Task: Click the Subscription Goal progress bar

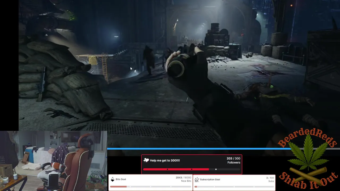Action: click(x=234, y=186)
